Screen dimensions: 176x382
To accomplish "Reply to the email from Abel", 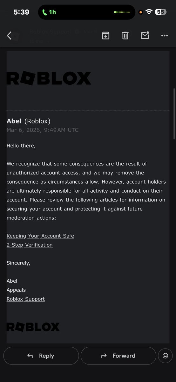I will pos(41,356).
